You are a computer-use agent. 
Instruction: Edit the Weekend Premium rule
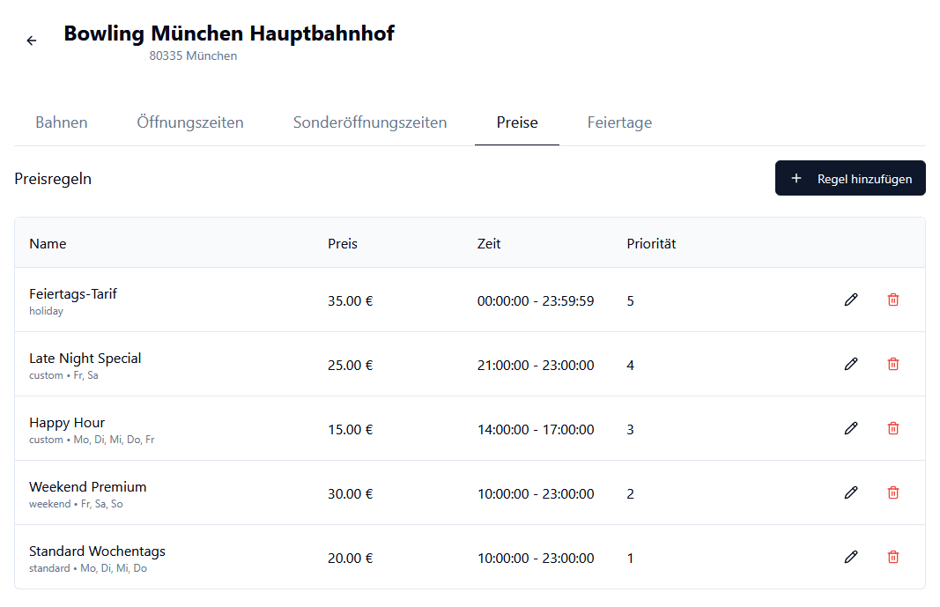click(850, 492)
